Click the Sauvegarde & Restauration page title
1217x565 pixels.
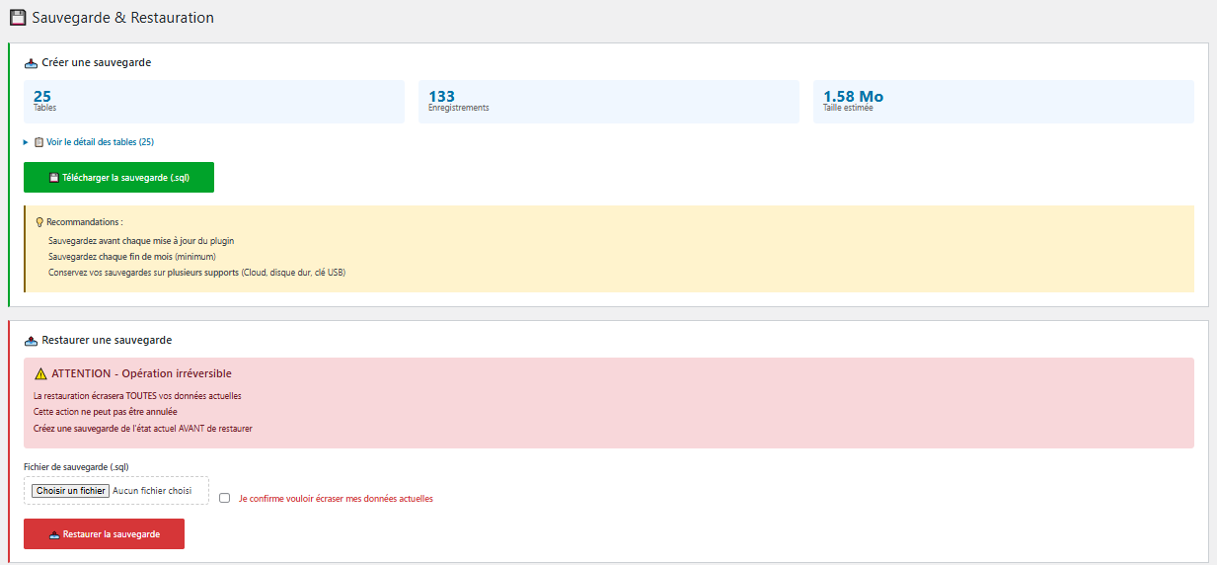point(122,18)
